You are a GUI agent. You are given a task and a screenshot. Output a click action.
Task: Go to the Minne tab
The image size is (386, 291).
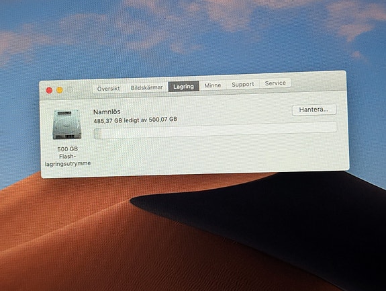point(213,85)
